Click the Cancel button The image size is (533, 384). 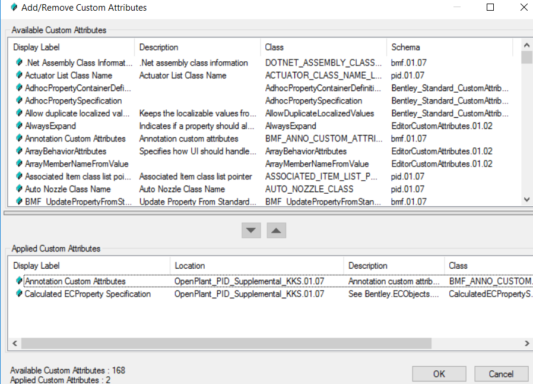[x=501, y=374]
